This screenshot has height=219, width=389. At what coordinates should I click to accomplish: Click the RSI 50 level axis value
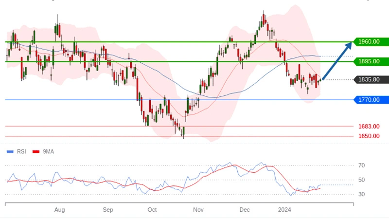361,180
